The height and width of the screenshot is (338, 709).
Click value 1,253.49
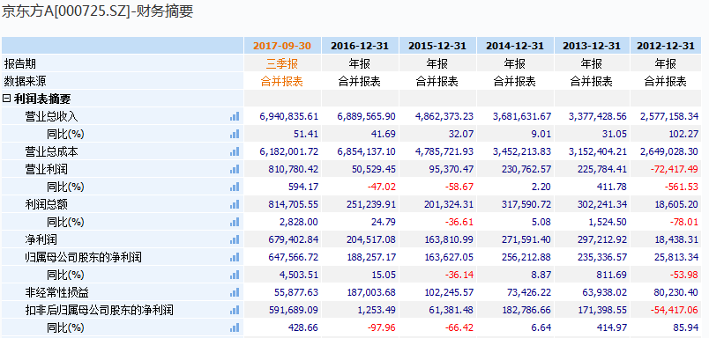click(x=377, y=310)
